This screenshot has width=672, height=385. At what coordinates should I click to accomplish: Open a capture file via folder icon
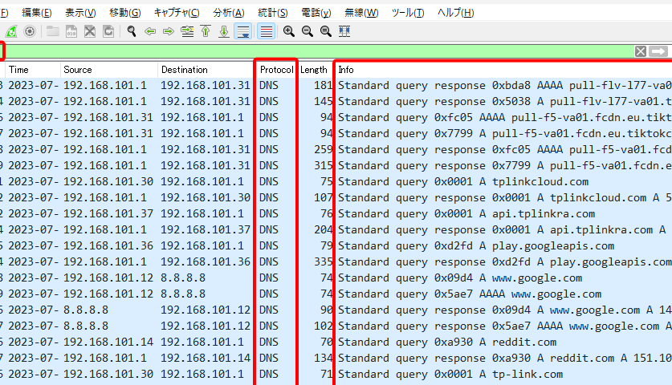(53, 31)
